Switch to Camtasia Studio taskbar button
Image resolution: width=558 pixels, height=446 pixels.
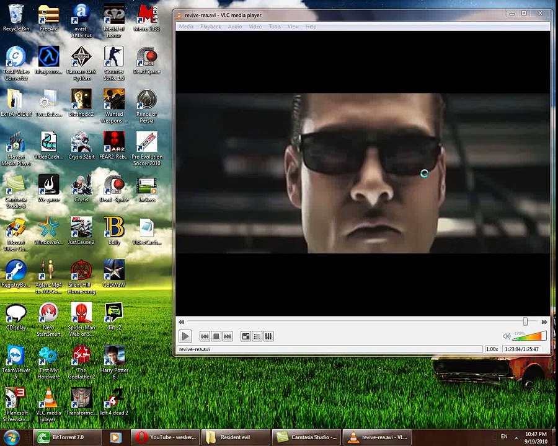(x=306, y=437)
